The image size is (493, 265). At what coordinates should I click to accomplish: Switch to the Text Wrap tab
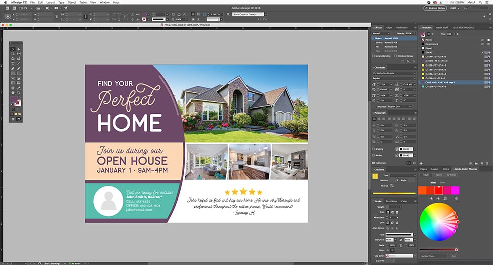tap(391, 201)
